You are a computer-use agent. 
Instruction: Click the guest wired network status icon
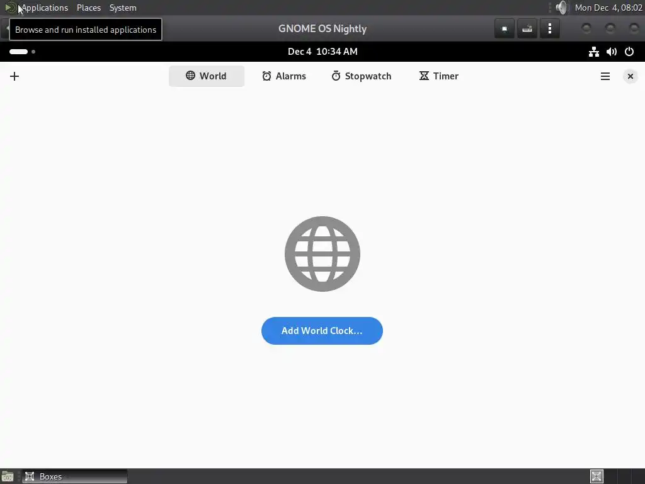coord(593,52)
